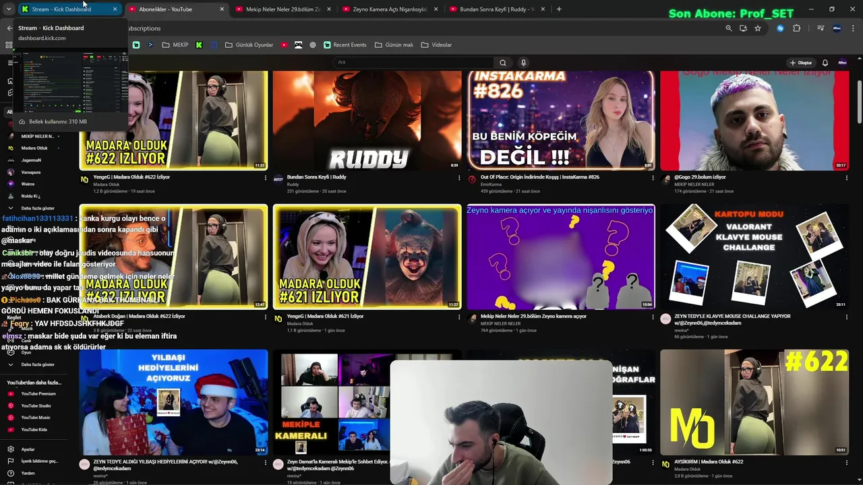Open Valorant Klavye Mouse Challange video thumbnail

coord(754,257)
